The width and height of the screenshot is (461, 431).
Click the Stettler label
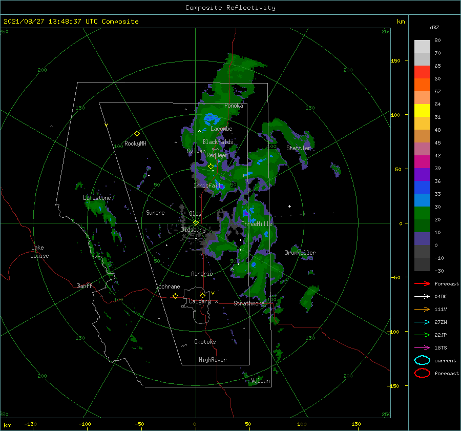(299, 148)
